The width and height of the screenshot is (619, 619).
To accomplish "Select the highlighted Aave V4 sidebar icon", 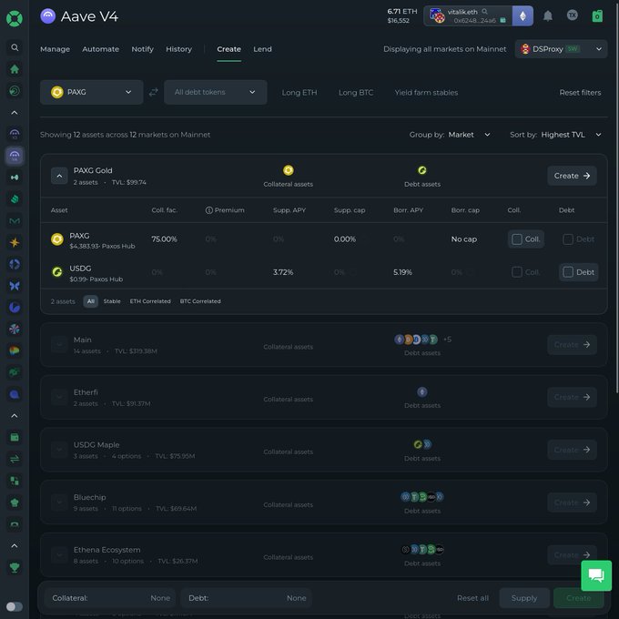I will 15,156.
